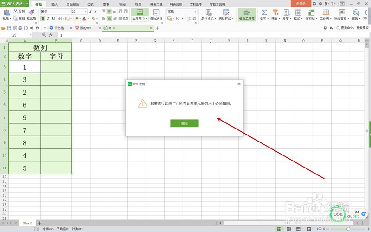Toggle align right
The image size is (371, 232).
pyautogui.click(x=115, y=19)
